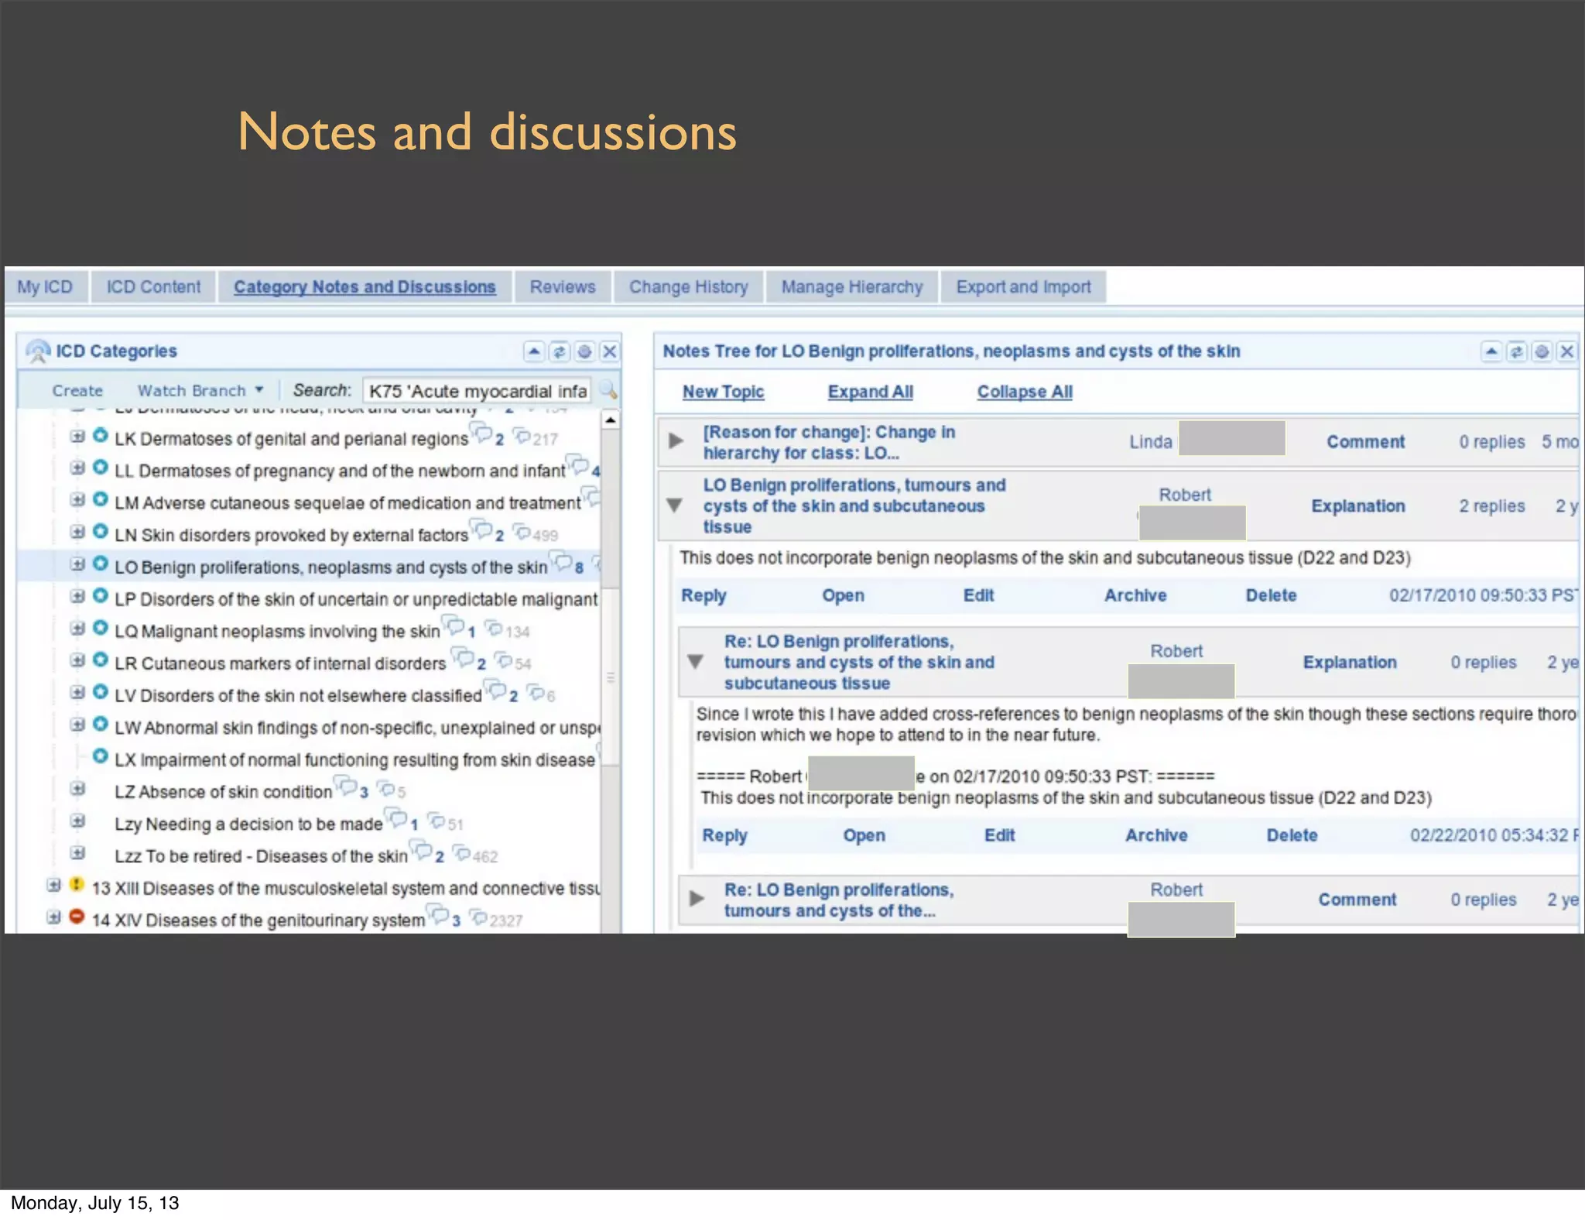Expand LL Dermatoses of pregnancy node

(x=77, y=468)
